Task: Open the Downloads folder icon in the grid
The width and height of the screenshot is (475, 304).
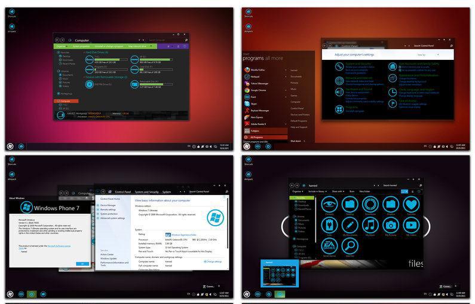Action: (x=370, y=205)
